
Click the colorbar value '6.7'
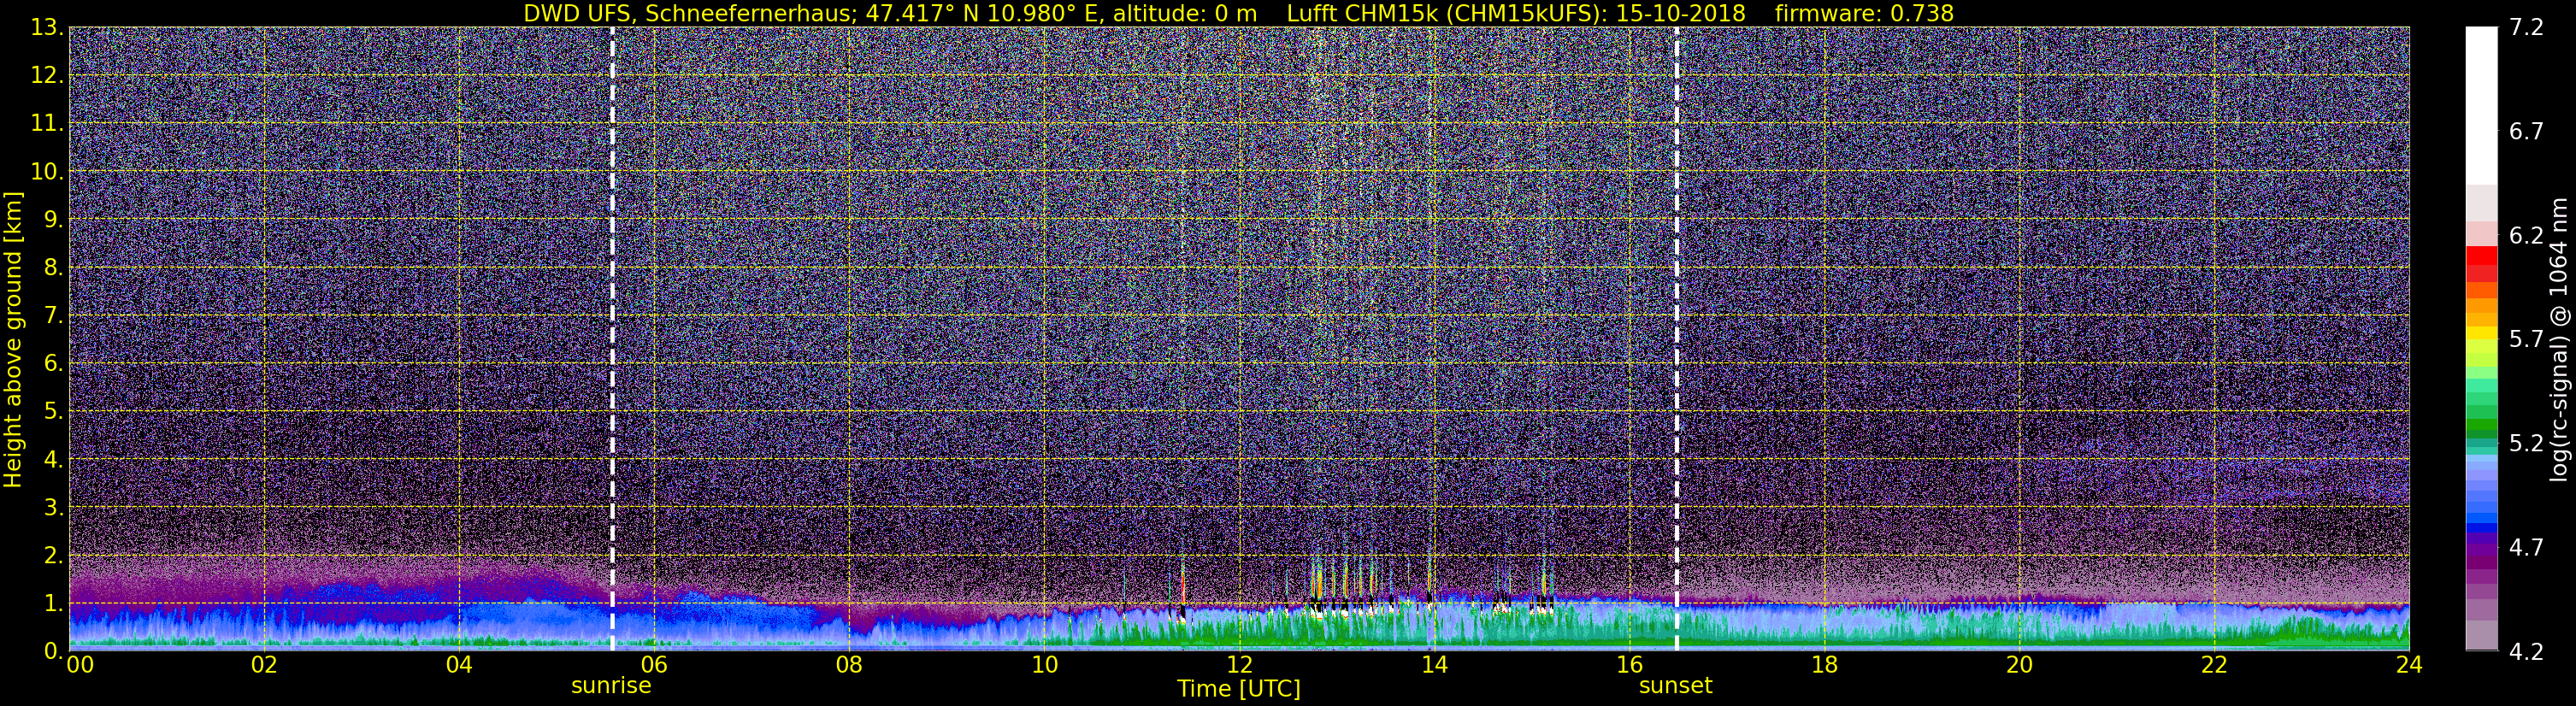pyautogui.click(x=2526, y=132)
